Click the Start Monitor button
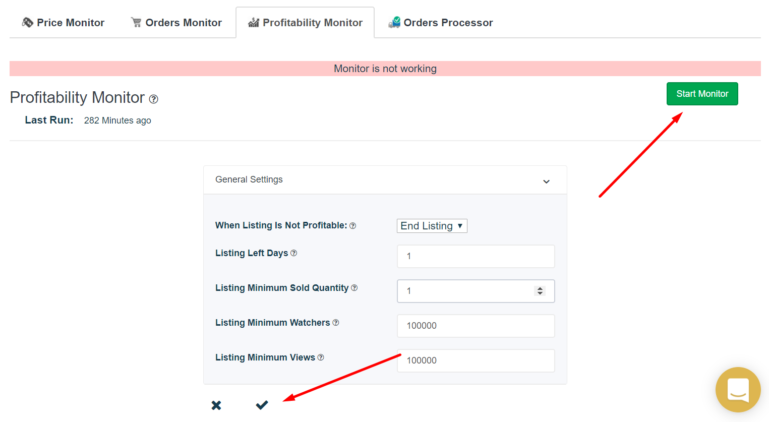This screenshot has height=422, width=769. [x=702, y=94]
